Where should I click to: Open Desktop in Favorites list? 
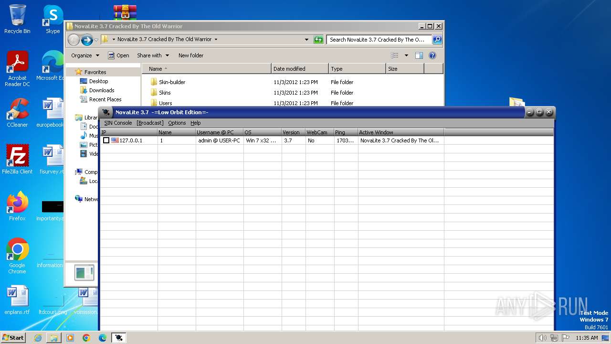click(94, 81)
